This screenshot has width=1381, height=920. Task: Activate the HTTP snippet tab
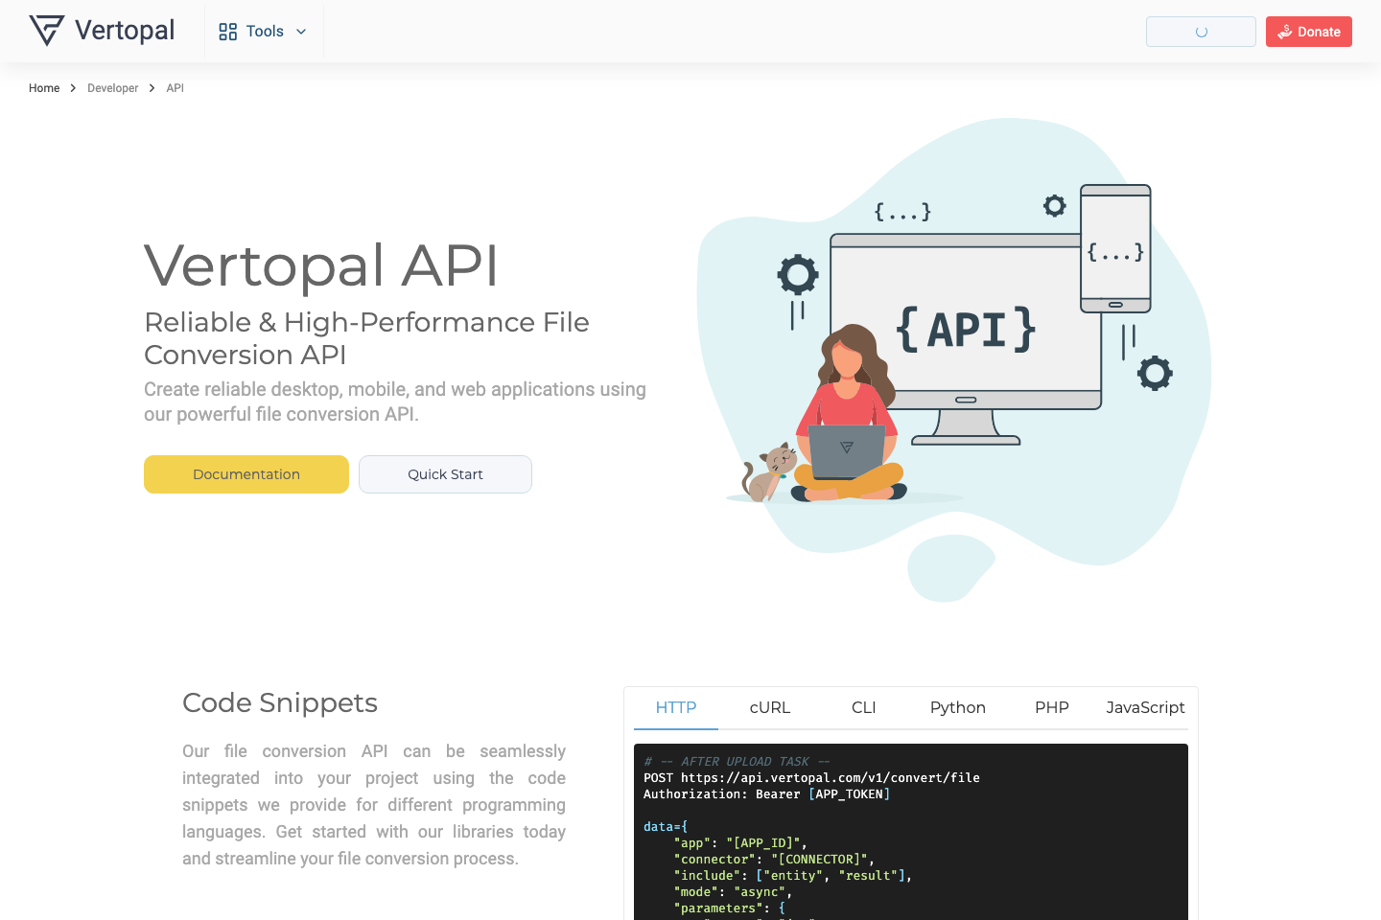coord(676,707)
